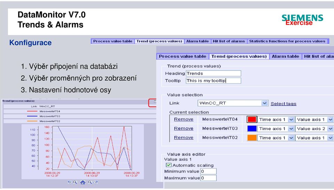The image size is (334, 190).
Task: Click the Heading field containing Trends
Action: (213, 74)
